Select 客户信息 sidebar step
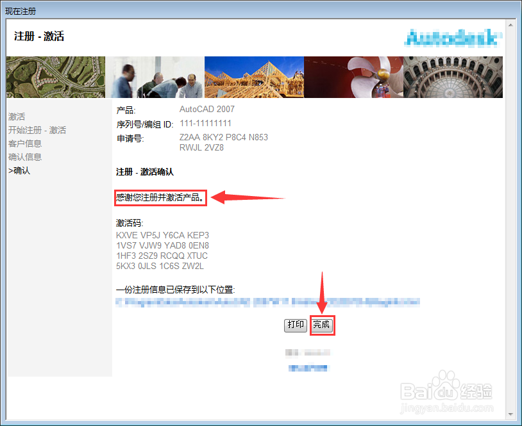 [25, 143]
